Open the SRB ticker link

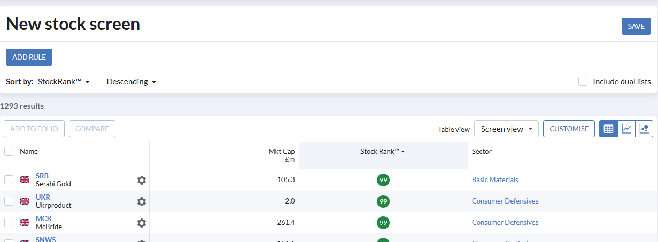point(42,176)
